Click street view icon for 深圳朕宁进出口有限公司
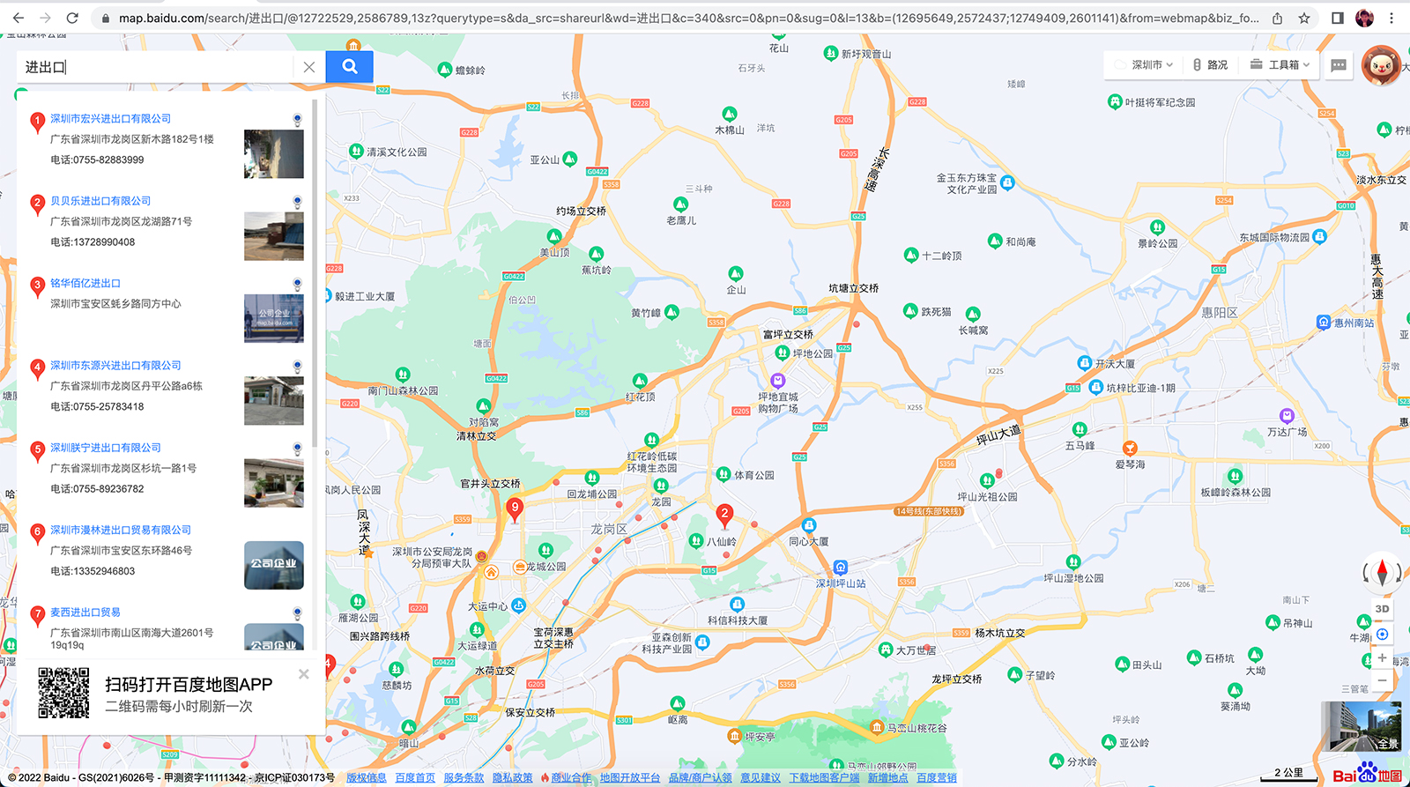 click(298, 449)
